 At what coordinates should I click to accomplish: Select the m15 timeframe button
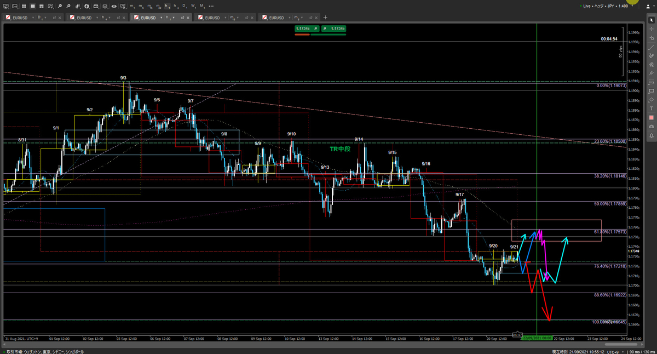[149, 5]
